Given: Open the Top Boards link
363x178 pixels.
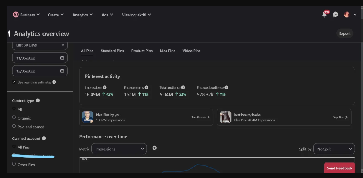Looking at the screenshot, I should click(201, 117).
